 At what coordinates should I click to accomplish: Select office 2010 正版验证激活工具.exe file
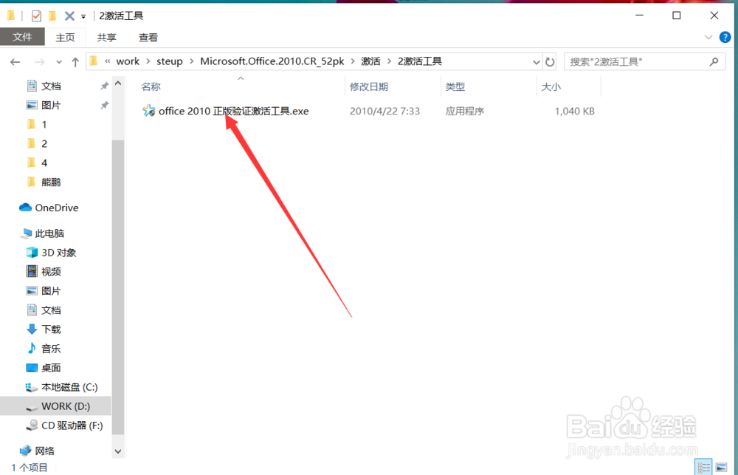(233, 112)
